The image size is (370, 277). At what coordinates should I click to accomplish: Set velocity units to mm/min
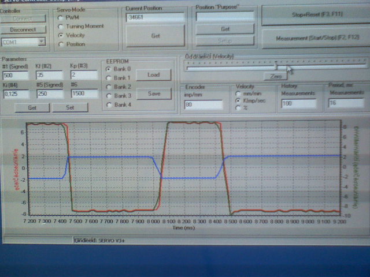[238, 93]
